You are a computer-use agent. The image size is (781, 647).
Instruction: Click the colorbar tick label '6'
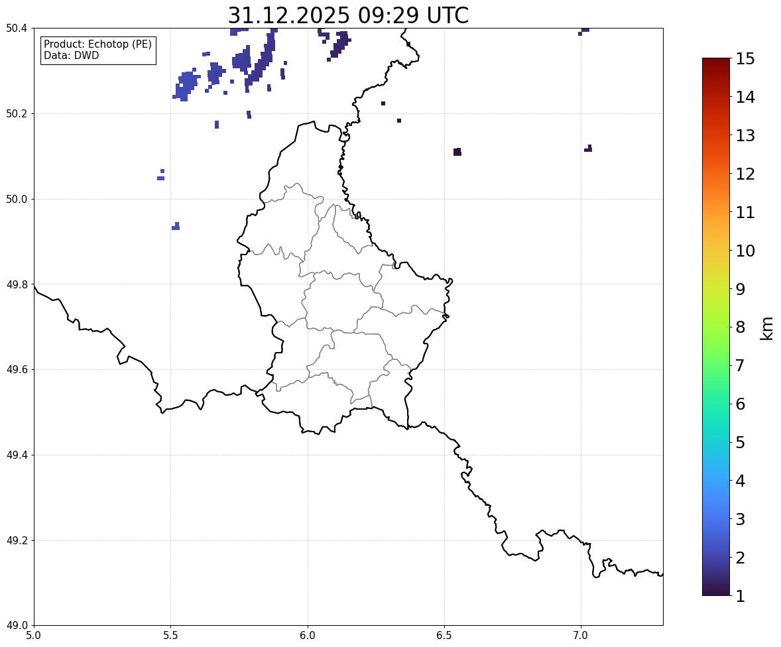pos(740,404)
